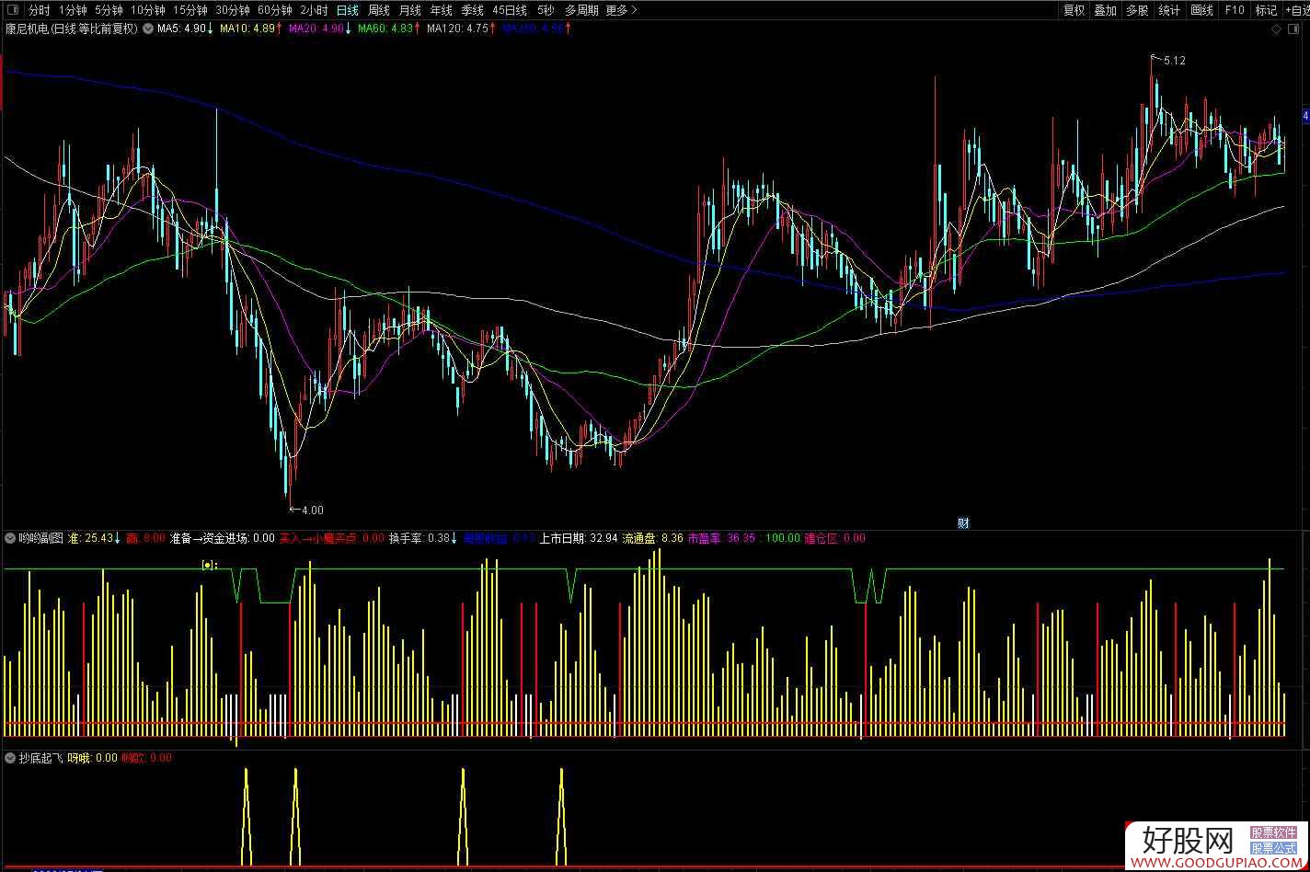Viewport: 1310px width, 872px height.
Task: Click the 哟哟副图 indicator name
Action: pos(40,538)
